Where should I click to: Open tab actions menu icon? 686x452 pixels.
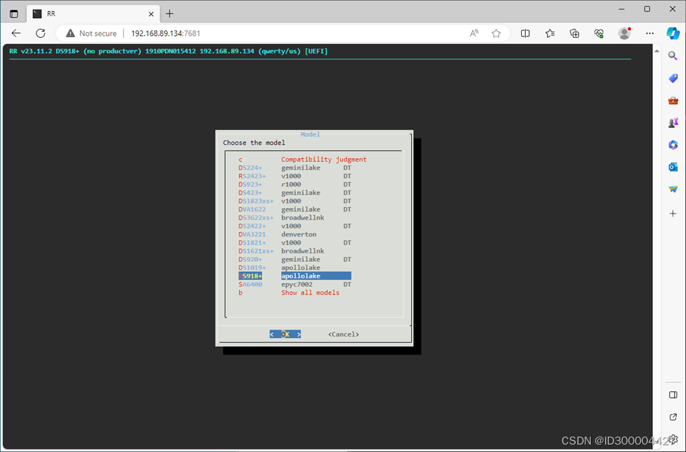[14, 14]
